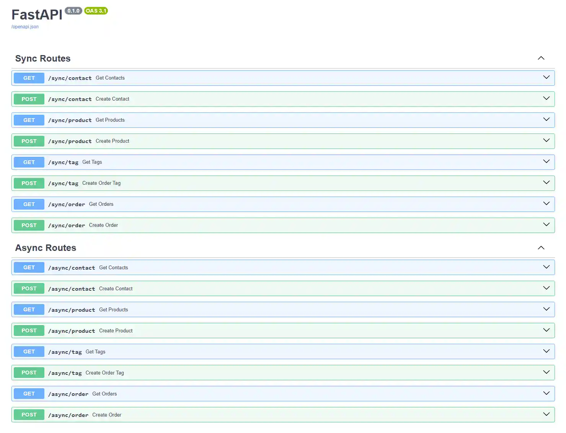Image resolution: width=566 pixels, height=433 pixels.
Task: Click the POST badge on /sync/product
Action: 28,141
